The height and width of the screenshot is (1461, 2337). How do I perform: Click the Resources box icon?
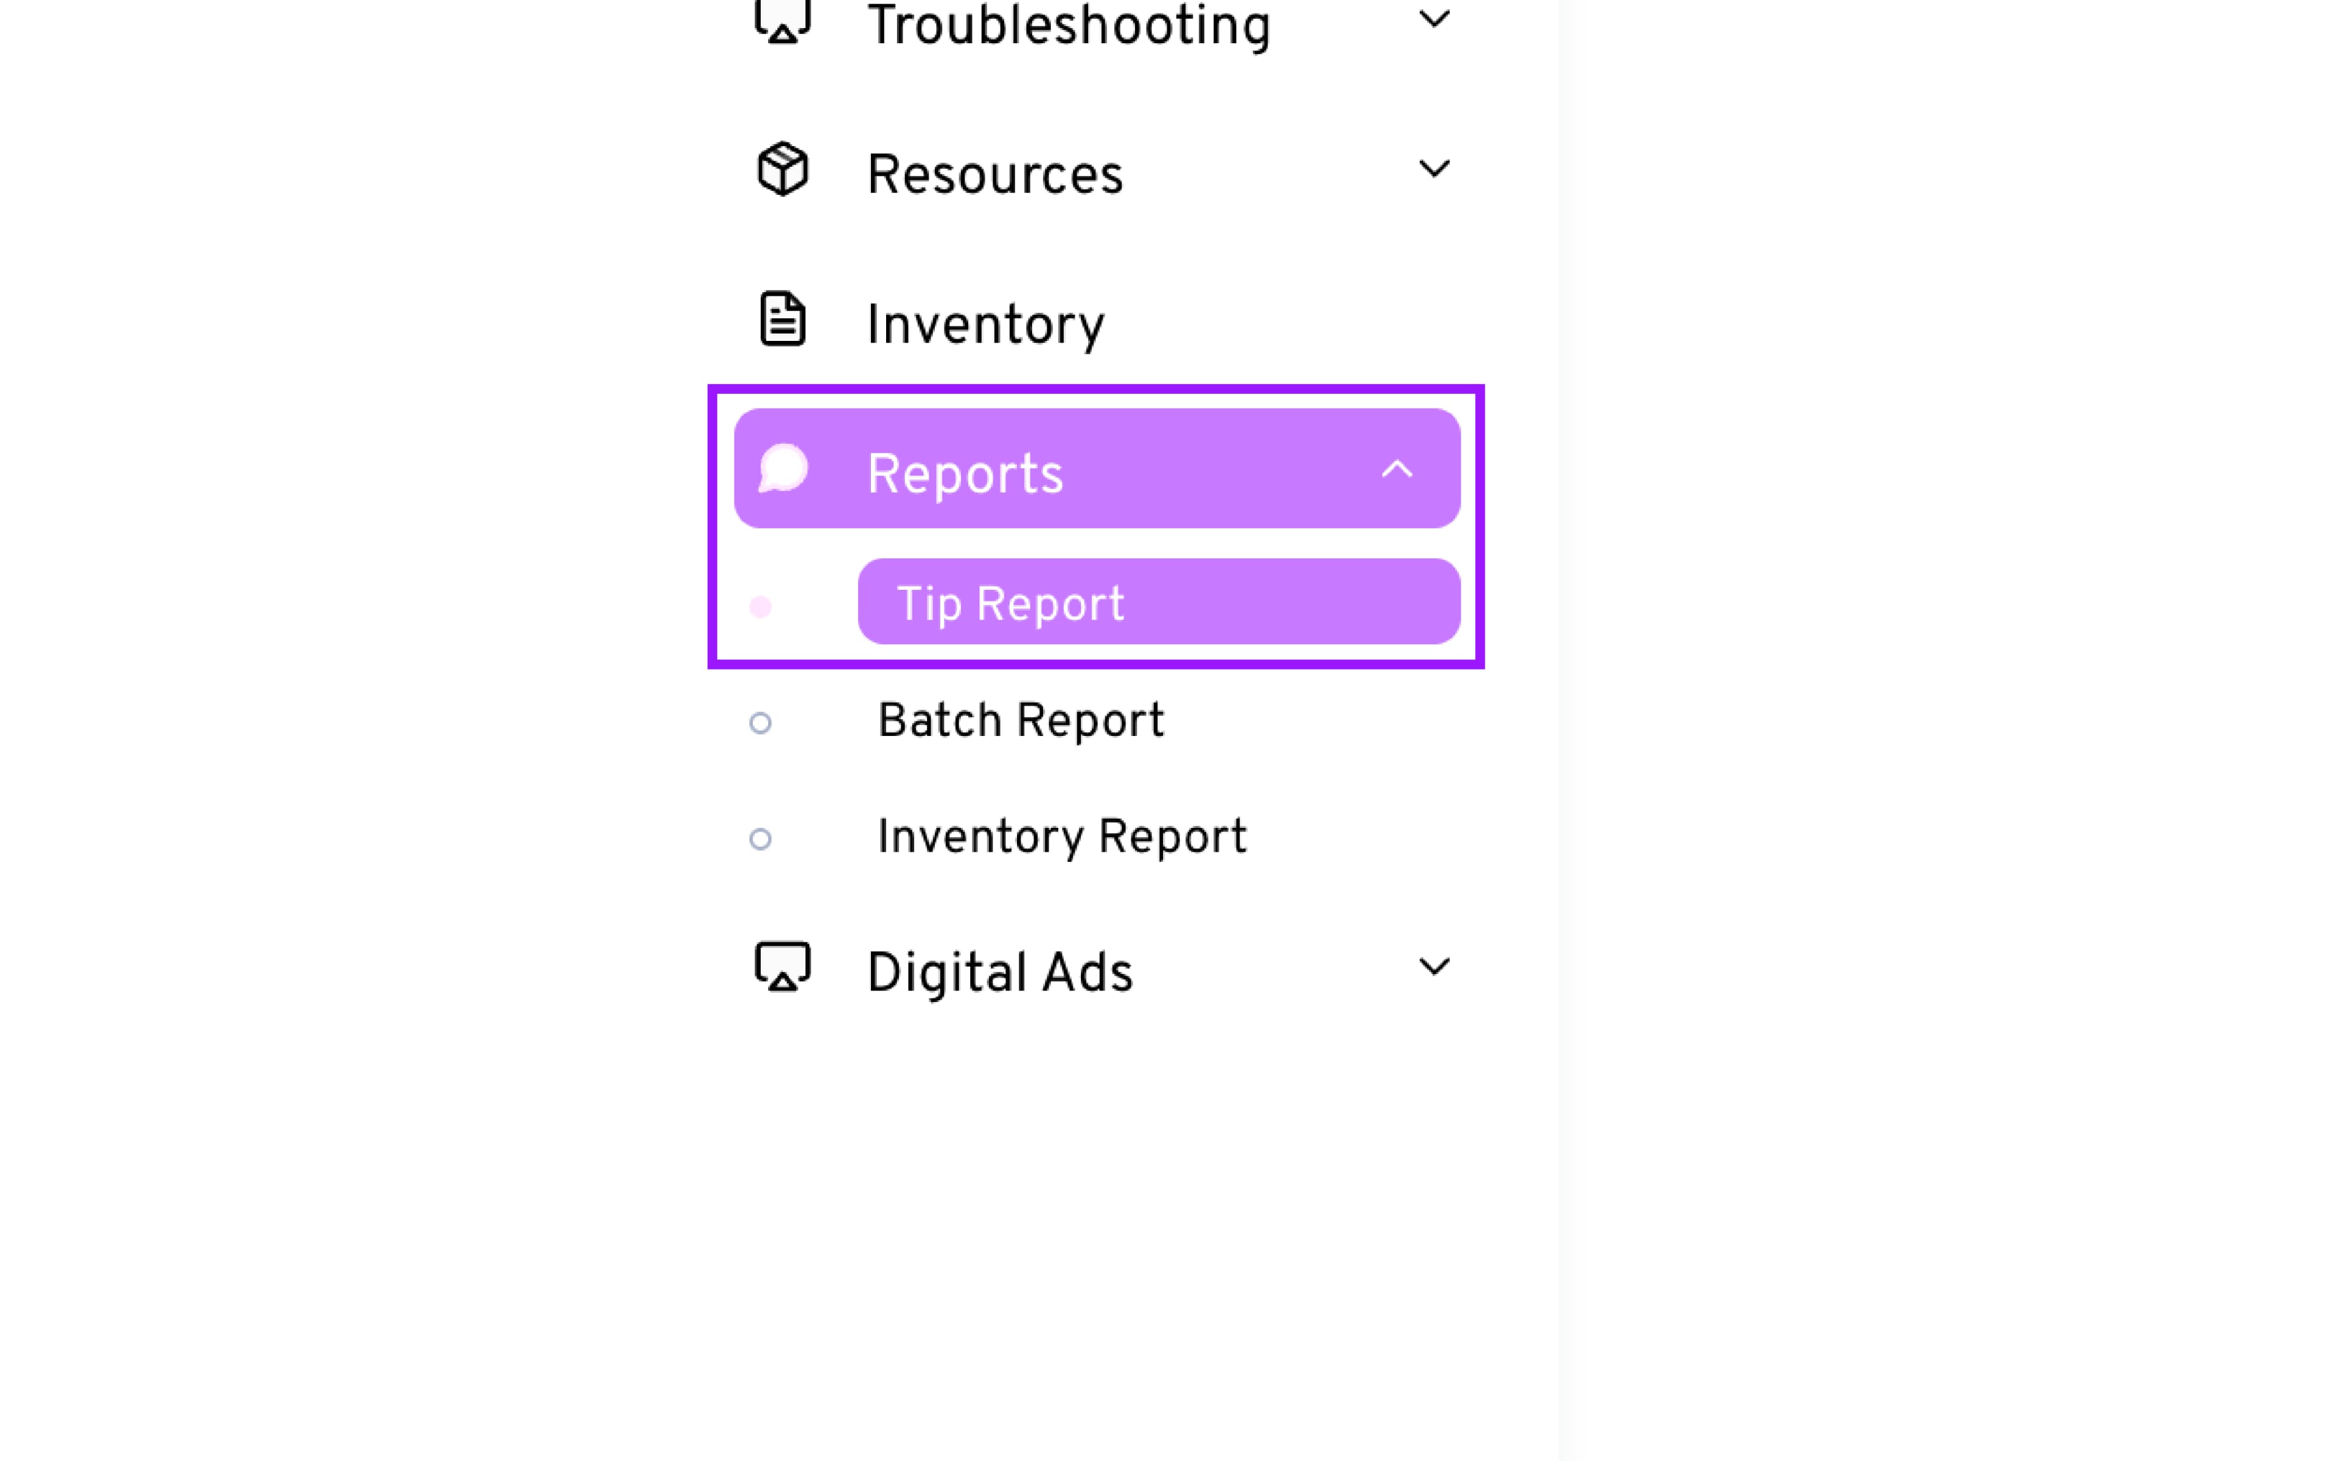point(782,169)
